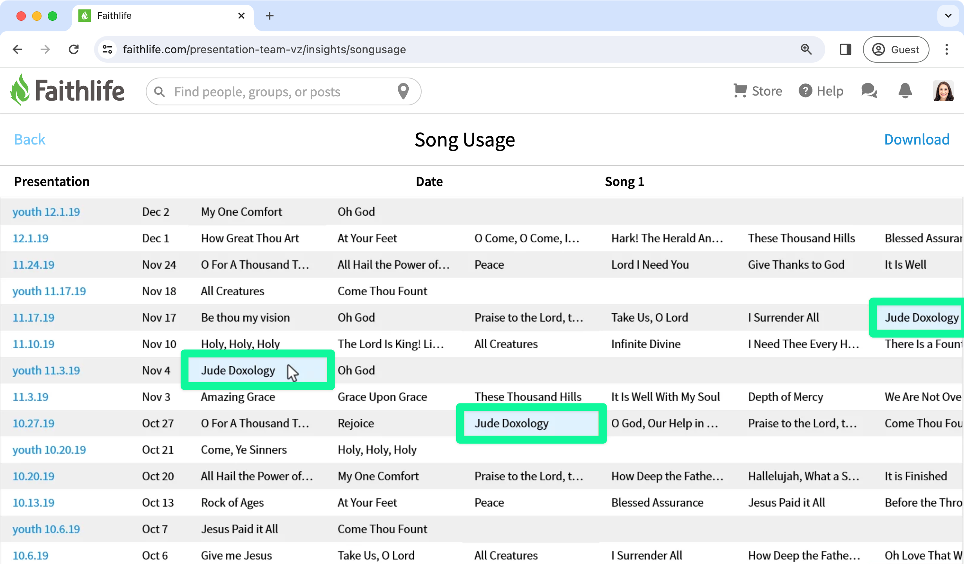This screenshot has height=564, width=964.
Task: Open the messages chat bubble icon
Action: pos(869,91)
